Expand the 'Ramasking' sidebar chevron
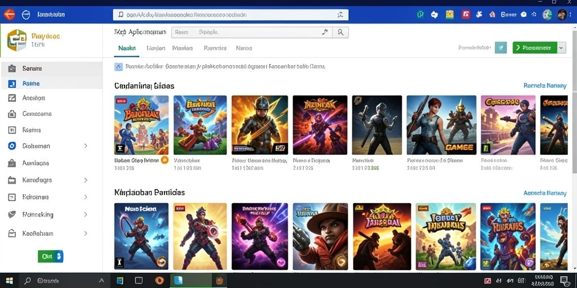The image size is (577, 288). click(86, 214)
